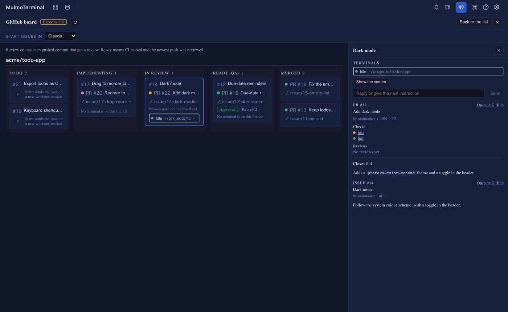This screenshot has width=508, height=312.
Task: Open the test check link
Action: click(x=361, y=132)
